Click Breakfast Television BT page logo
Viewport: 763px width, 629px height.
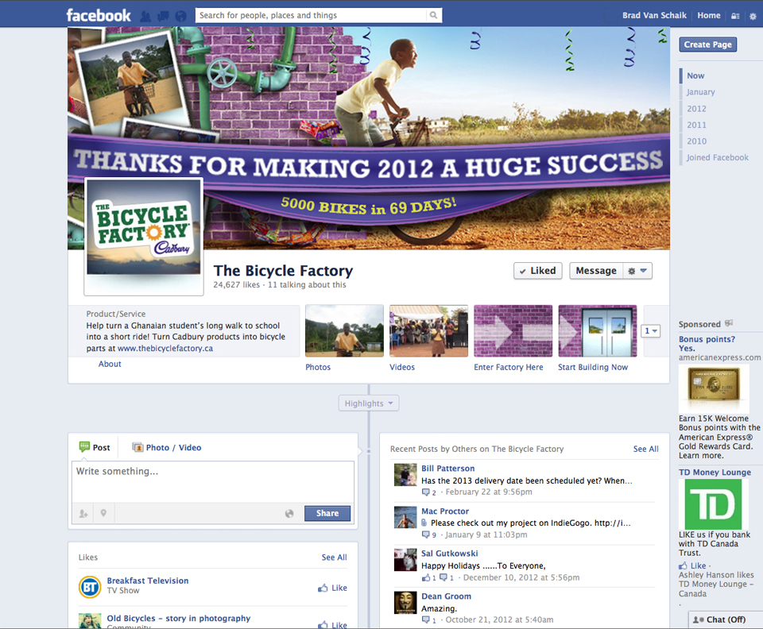pyautogui.click(x=90, y=587)
